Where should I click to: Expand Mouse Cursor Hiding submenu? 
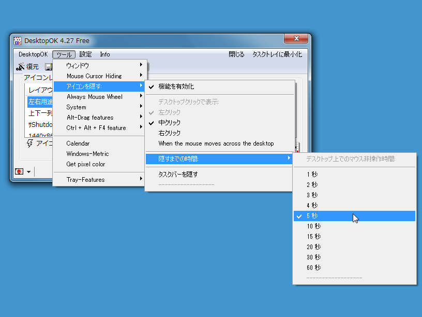click(99, 76)
